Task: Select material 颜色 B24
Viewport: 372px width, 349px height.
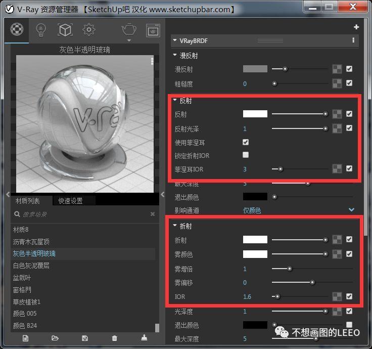Action: [x=83, y=326]
